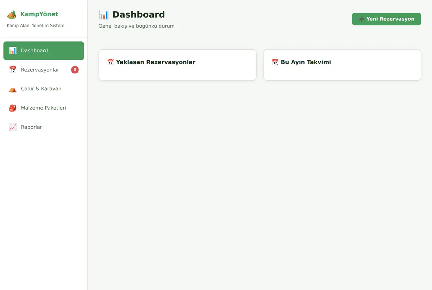
Task: Click the Bu Ayın Takvimi card title
Action: [x=306, y=62]
